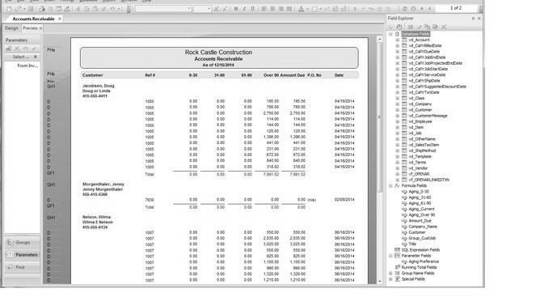Select the Amount_Due formula field
Screen dimensions: 540x301
420,221
